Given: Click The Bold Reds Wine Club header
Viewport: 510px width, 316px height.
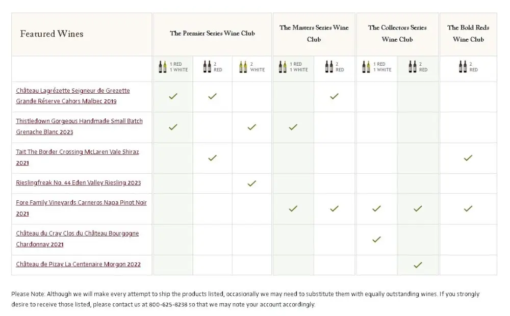Looking at the screenshot, I should tap(468, 34).
